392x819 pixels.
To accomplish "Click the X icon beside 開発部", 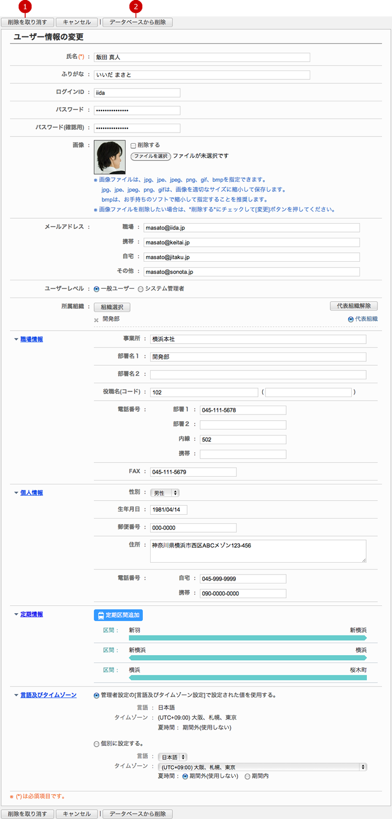I will [96, 320].
